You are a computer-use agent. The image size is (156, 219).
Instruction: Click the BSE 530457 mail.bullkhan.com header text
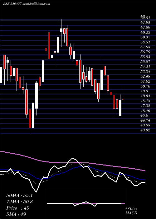27,4
